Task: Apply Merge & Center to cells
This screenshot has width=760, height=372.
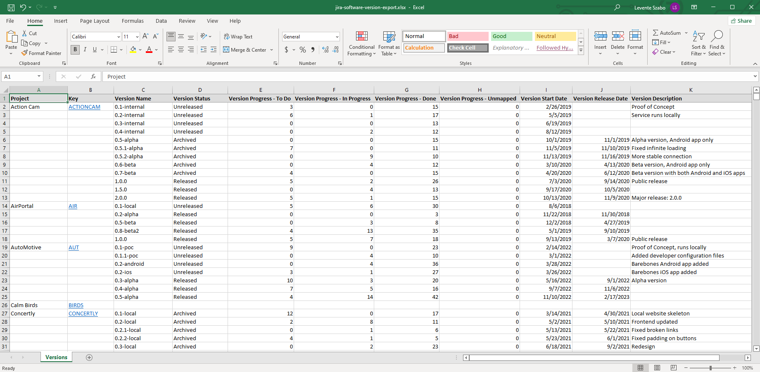Action: coord(245,50)
